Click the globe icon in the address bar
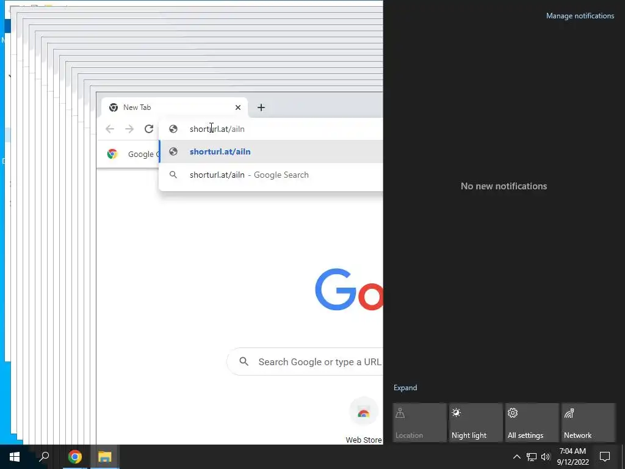Viewport: 625px width, 469px height. [x=173, y=129]
